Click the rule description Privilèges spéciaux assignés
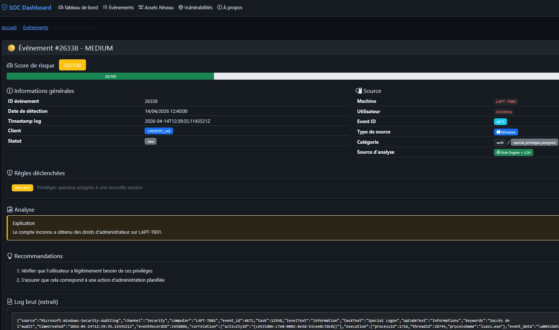Viewport: 559px width, 330px height. (90, 187)
